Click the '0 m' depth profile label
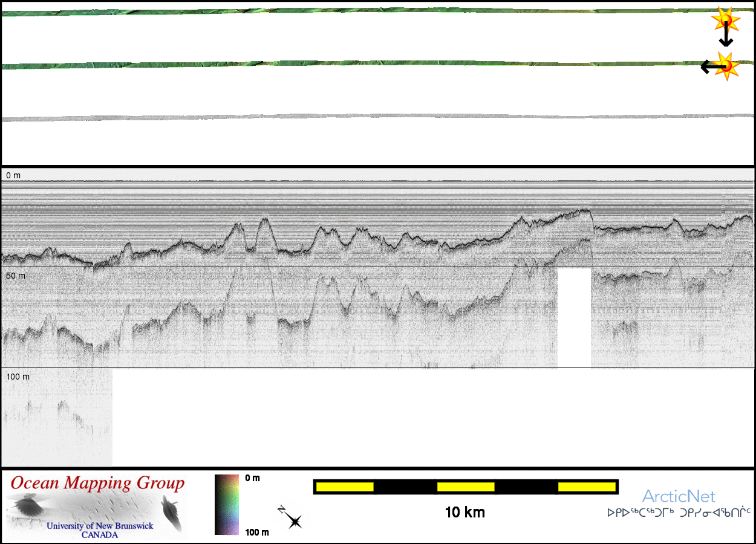756x544 pixels. click(x=13, y=175)
